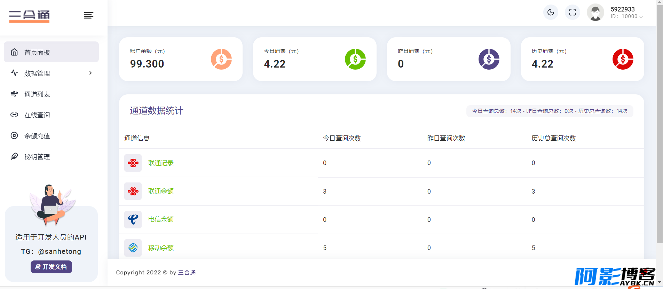Enter fullscreen using the expand icon
This screenshot has width=663, height=289.
click(573, 13)
